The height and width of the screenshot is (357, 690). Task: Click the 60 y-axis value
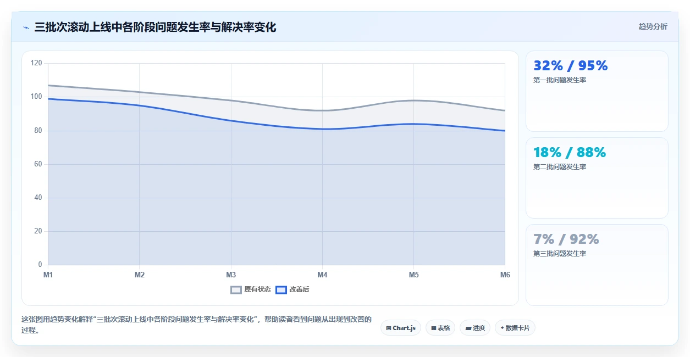[x=38, y=164]
